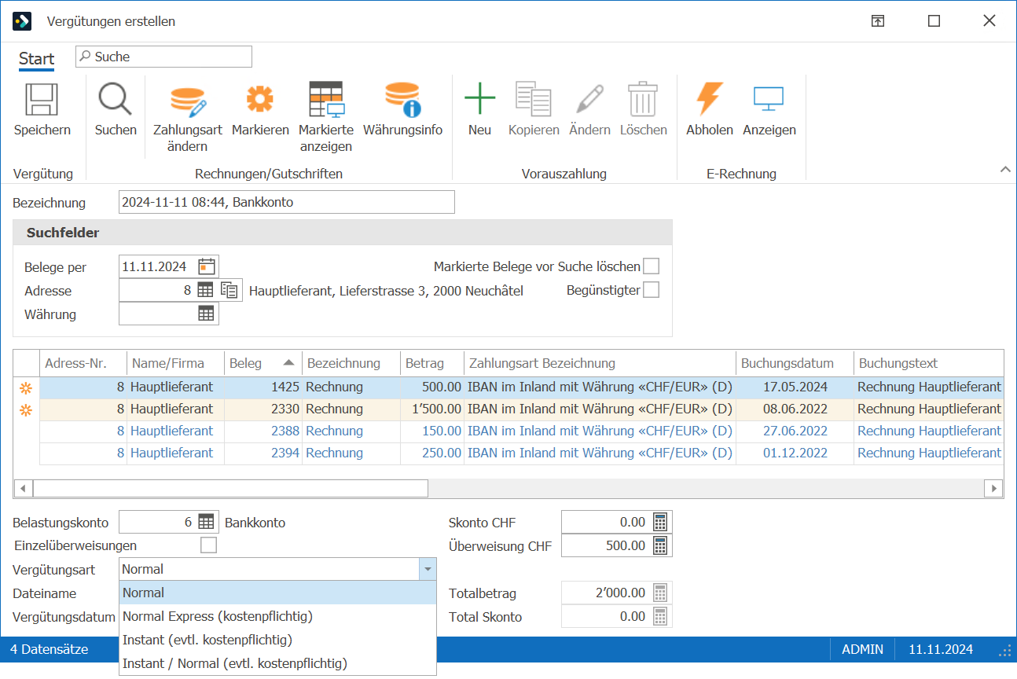1017x679 pixels.
Task: Tick the Begünstigter checkbox
Action: click(x=651, y=290)
